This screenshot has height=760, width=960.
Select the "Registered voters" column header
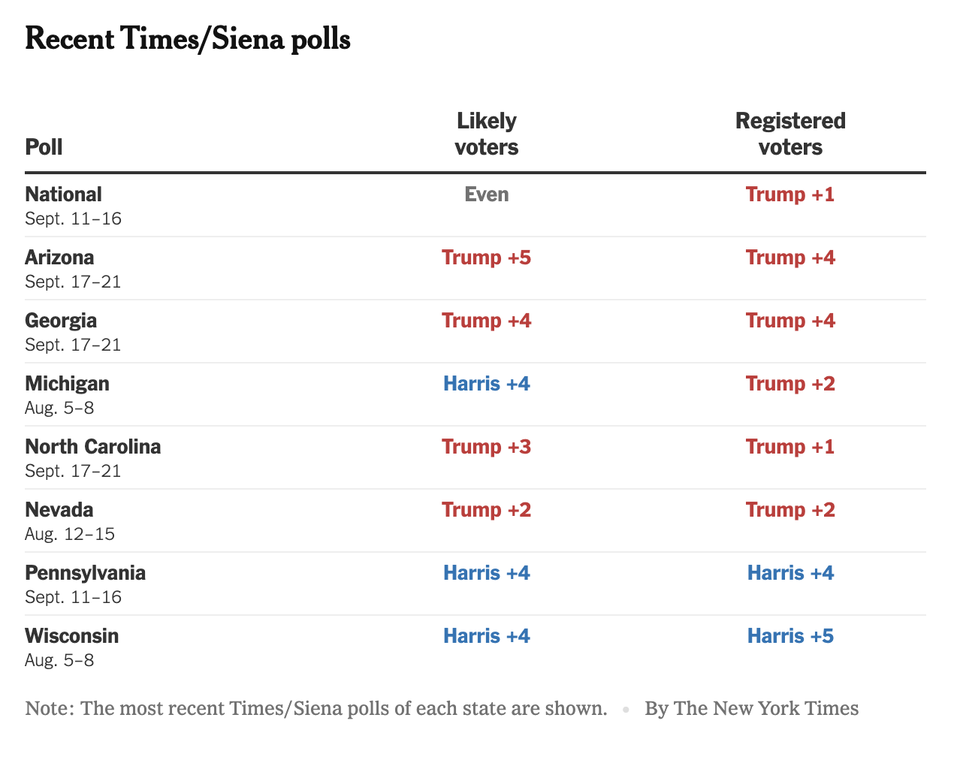coord(790,134)
